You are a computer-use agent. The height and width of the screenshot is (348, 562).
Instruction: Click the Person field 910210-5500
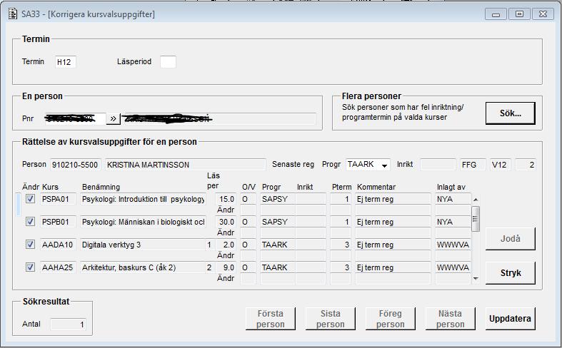75,165
